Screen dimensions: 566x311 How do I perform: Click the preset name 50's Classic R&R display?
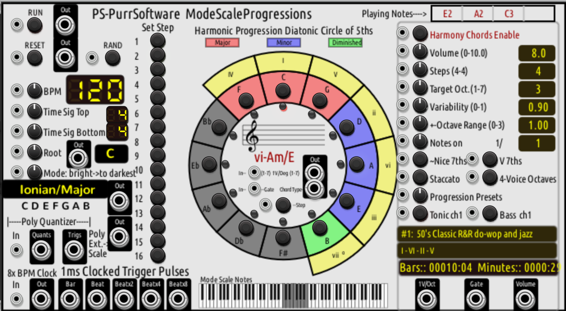click(x=477, y=234)
